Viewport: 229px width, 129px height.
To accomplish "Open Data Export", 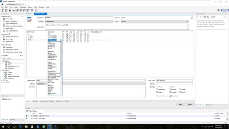I will click(9, 28).
